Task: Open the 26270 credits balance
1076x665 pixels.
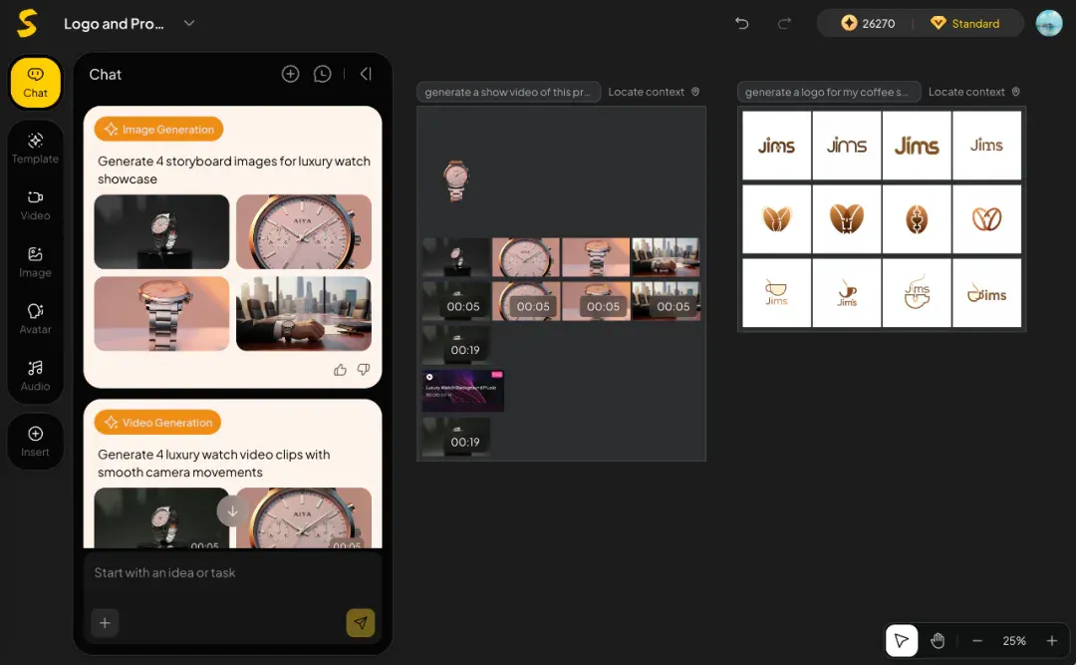Action: click(868, 23)
